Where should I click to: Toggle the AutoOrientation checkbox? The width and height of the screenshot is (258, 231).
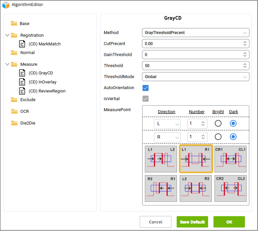(146, 88)
